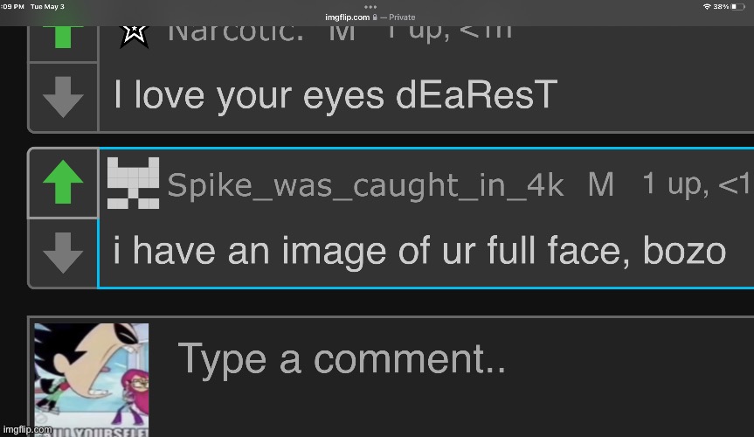Upvote Spike_was_caught_in_4k's comment
Image resolution: width=754 pixels, height=437 pixels.
click(63, 183)
